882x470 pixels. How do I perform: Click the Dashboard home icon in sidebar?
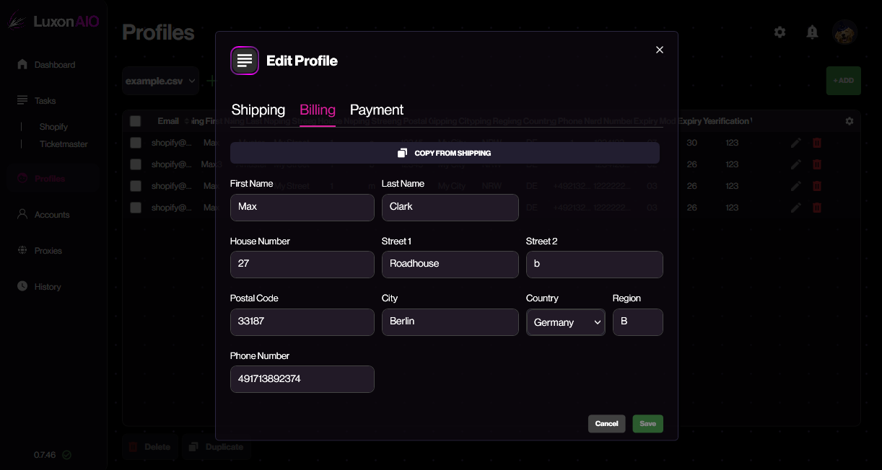click(22, 65)
